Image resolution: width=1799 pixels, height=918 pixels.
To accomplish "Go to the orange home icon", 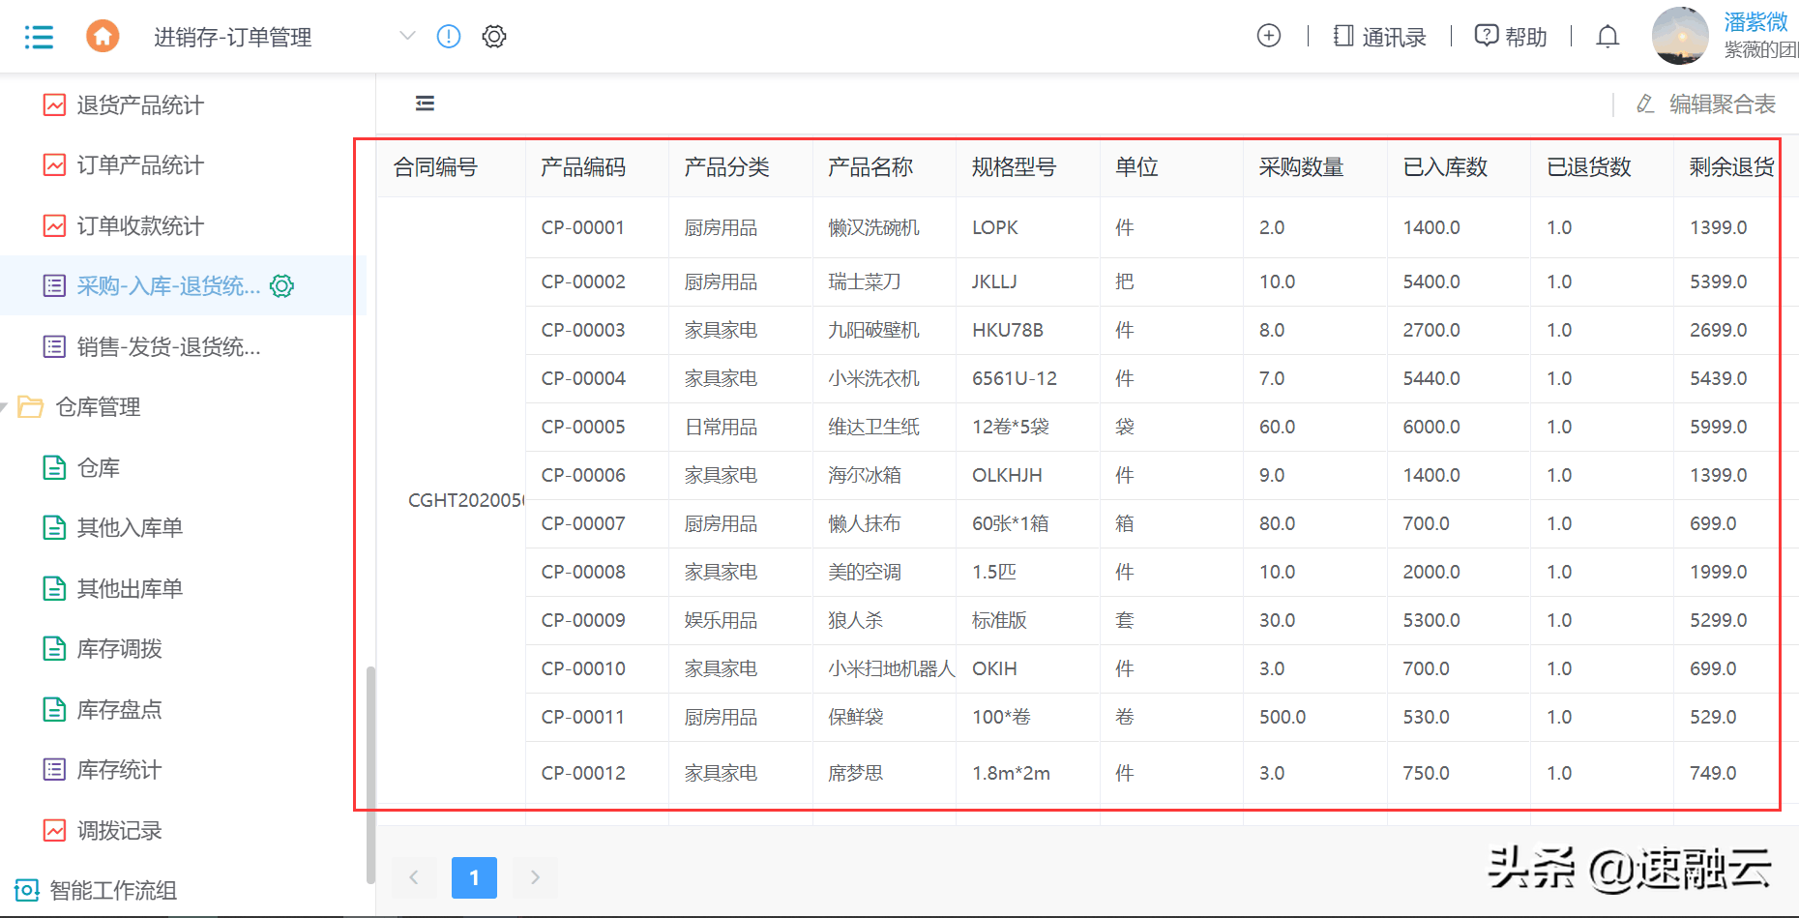I will tap(103, 37).
